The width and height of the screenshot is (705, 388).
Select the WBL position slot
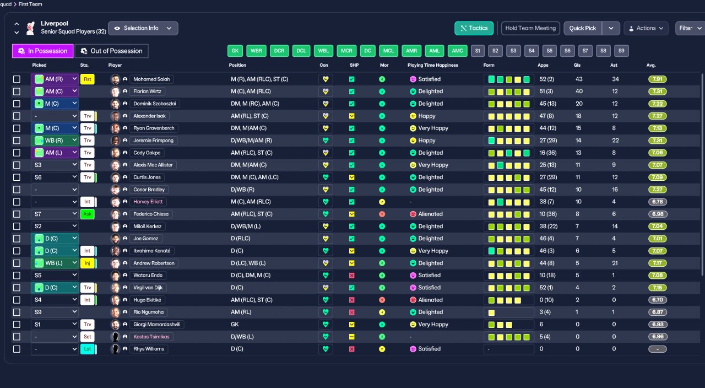323,51
